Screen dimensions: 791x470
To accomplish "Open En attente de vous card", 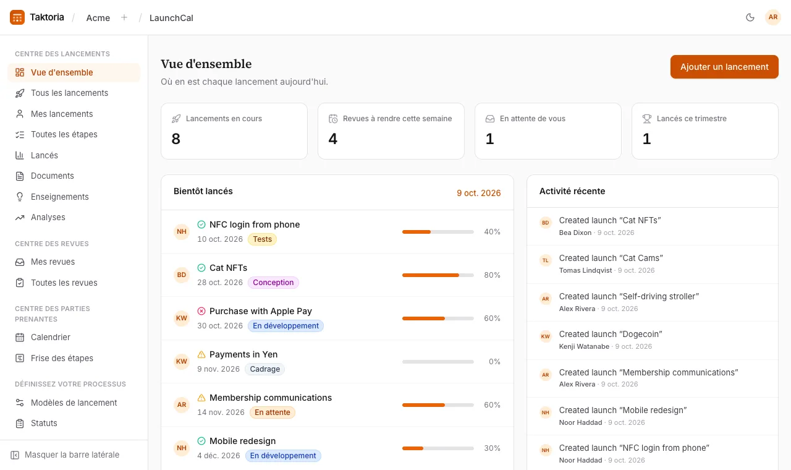I will (x=548, y=131).
